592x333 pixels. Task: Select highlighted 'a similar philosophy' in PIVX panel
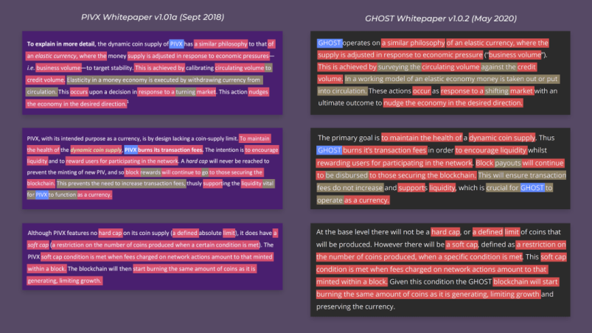(x=221, y=43)
